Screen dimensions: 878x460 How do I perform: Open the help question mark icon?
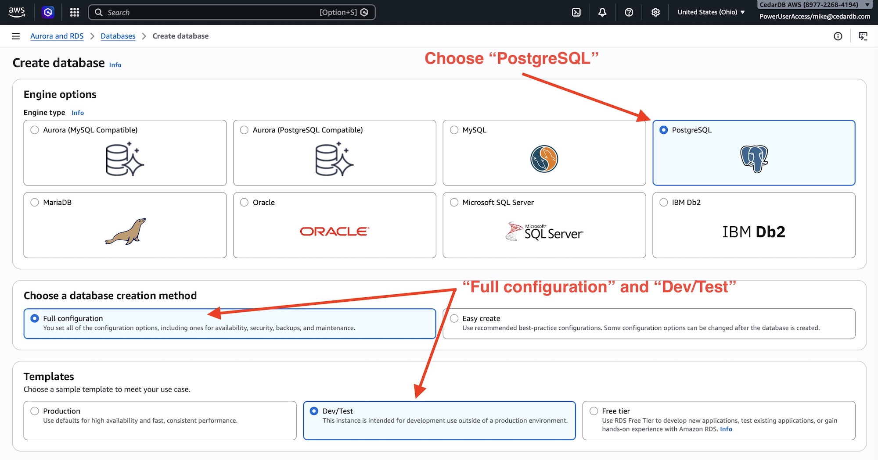[x=629, y=12]
